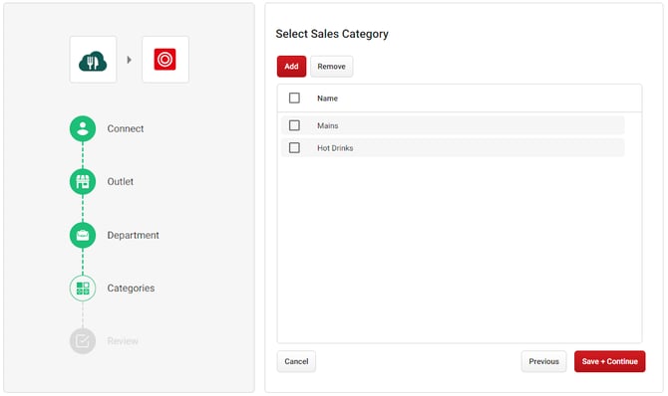Select the Department step briefcase icon
668x396 pixels.
(83, 235)
